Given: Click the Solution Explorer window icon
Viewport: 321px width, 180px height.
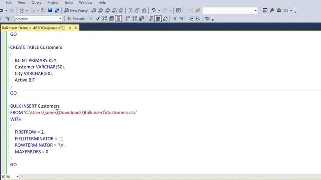Looking at the screenshot, I should [265, 10].
